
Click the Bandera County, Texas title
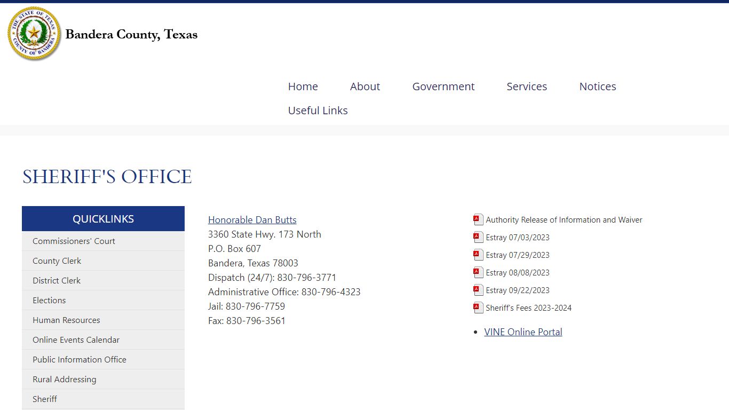131,34
